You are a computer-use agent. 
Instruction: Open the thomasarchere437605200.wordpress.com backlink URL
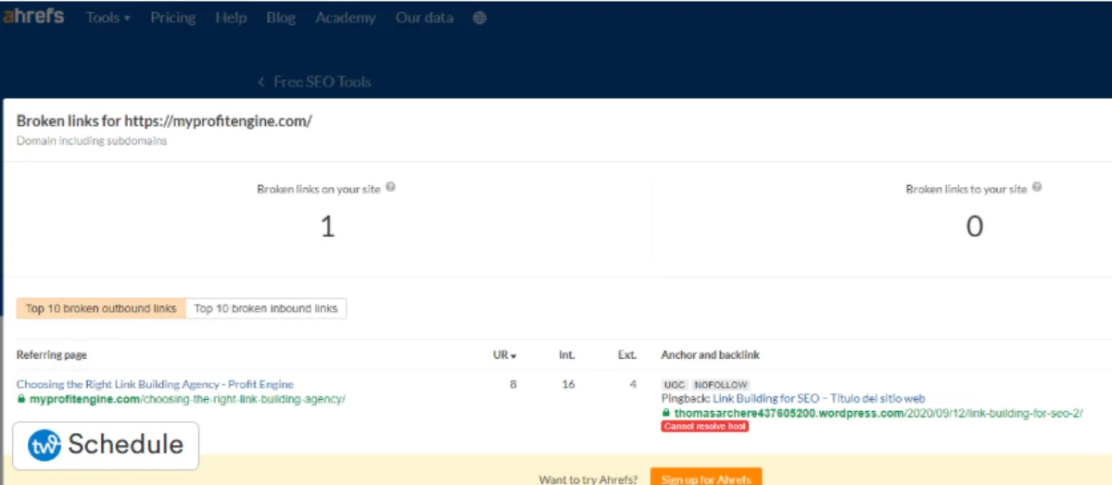click(x=878, y=413)
